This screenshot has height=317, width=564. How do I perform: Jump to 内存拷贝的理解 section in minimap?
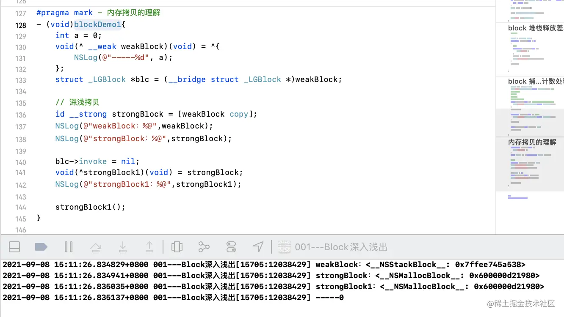(532, 142)
